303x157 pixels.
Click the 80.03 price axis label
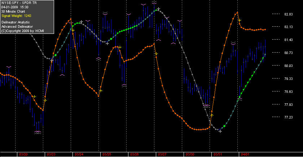coord(289,66)
